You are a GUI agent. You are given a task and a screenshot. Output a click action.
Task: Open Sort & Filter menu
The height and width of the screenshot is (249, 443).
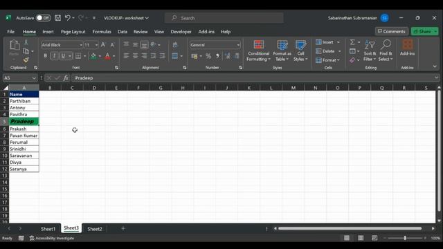coord(370,50)
